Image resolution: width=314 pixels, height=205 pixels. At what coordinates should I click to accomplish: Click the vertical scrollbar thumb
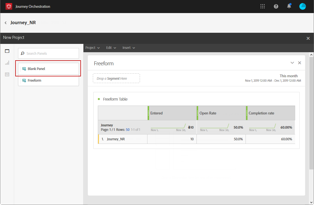[311, 113]
